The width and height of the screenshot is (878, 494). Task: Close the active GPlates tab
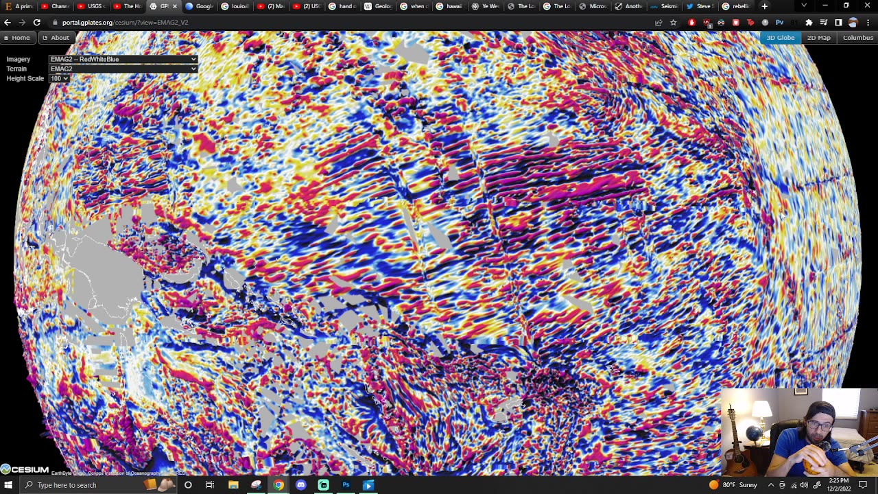pos(174,6)
